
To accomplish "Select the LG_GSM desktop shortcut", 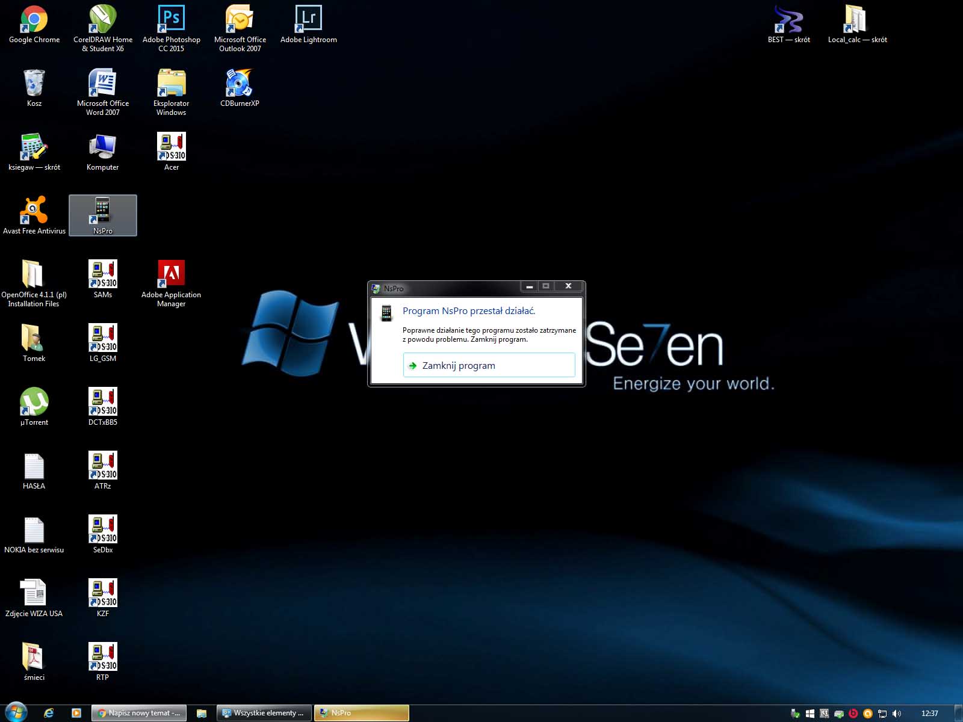I will (x=103, y=344).
